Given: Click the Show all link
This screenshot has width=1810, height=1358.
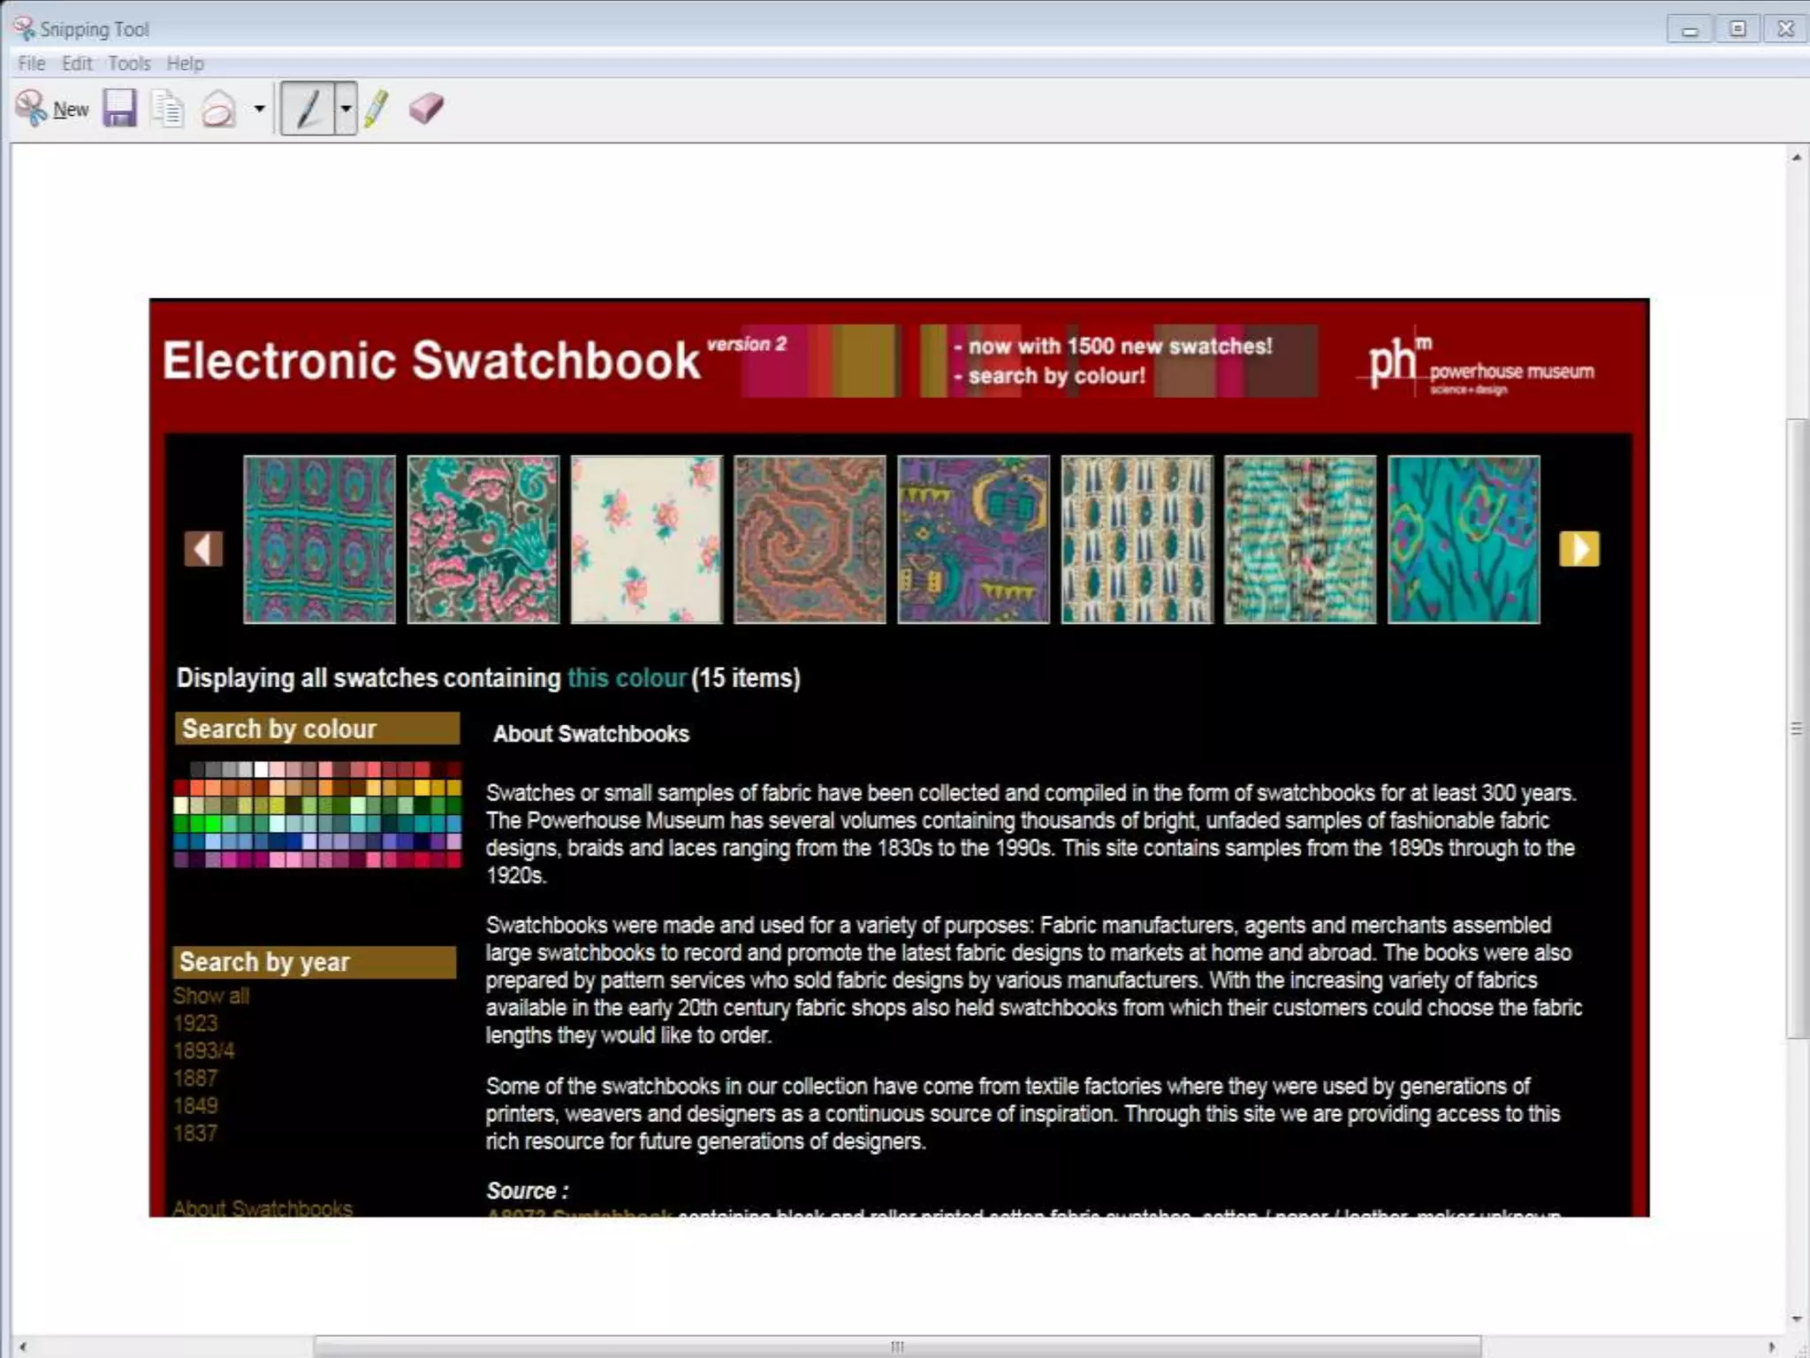Looking at the screenshot, I should coord(211,996).
